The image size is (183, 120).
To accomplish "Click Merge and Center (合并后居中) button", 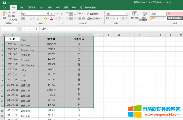I will (94, 19).
